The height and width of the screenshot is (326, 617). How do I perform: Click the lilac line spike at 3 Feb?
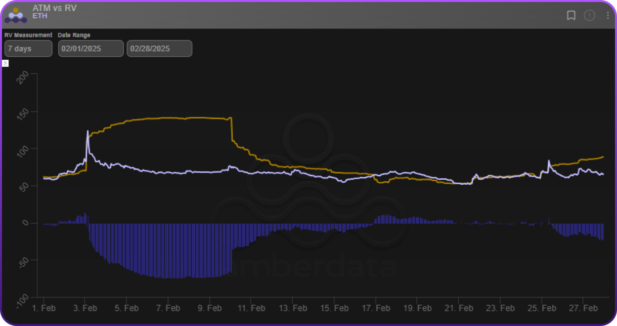coord(88,132)
